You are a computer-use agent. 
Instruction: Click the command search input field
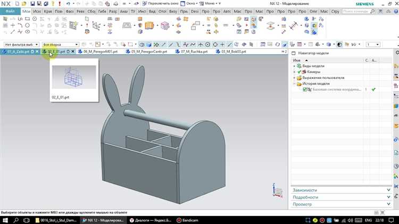point(355,12)
